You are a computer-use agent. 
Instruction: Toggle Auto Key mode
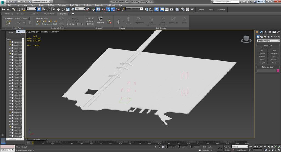pos(227,147)
